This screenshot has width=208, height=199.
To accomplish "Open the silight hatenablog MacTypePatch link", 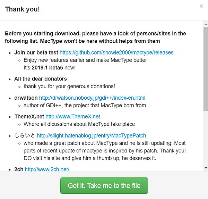I will pos(91,135).
